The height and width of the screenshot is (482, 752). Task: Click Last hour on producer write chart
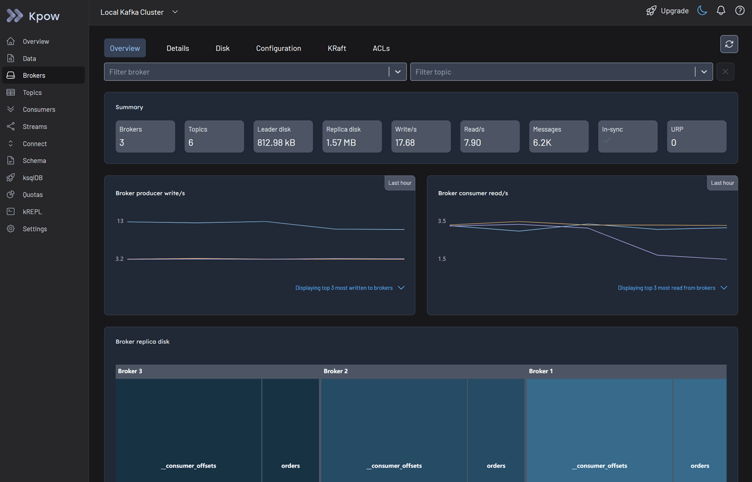point(400,183)
